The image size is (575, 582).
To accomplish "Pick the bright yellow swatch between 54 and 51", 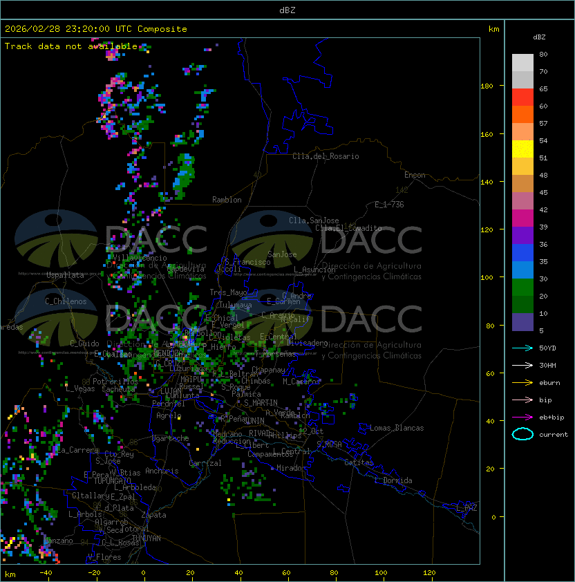I will tap(522, 149).
